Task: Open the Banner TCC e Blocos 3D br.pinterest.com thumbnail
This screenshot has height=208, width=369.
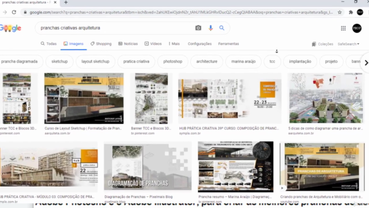Action: 151,98
